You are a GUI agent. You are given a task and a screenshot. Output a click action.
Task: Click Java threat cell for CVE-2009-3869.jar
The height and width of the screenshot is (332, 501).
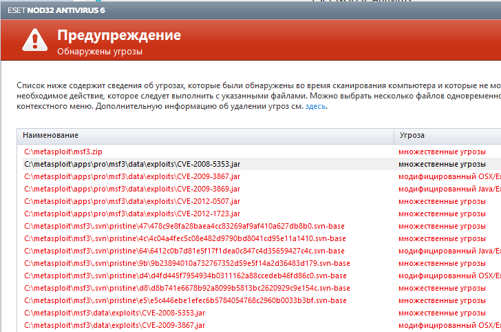[449, 189]
